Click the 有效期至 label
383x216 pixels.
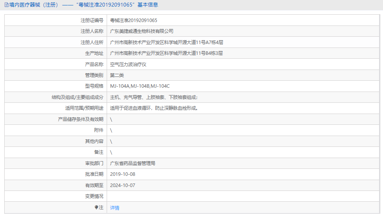[94, 185]
